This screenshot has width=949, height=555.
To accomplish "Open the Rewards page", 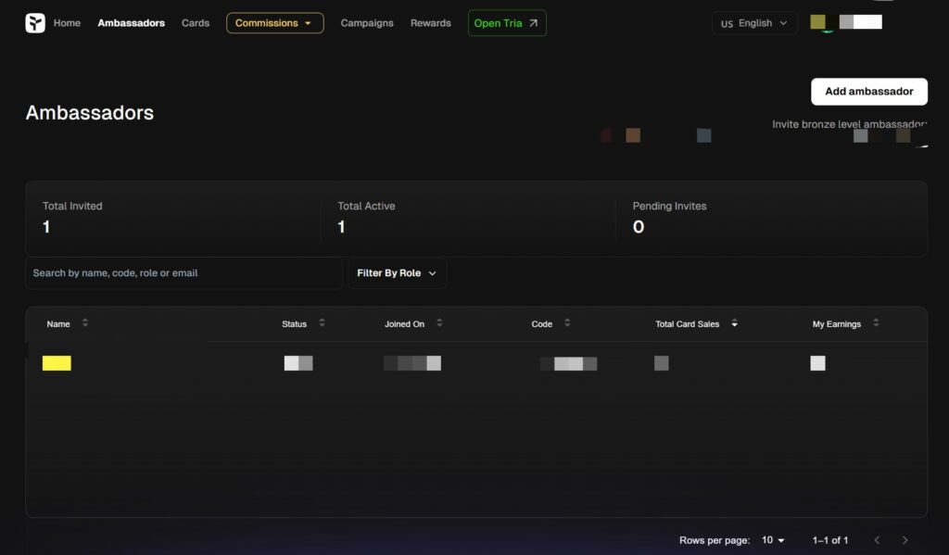I will (x=431, y=23).
